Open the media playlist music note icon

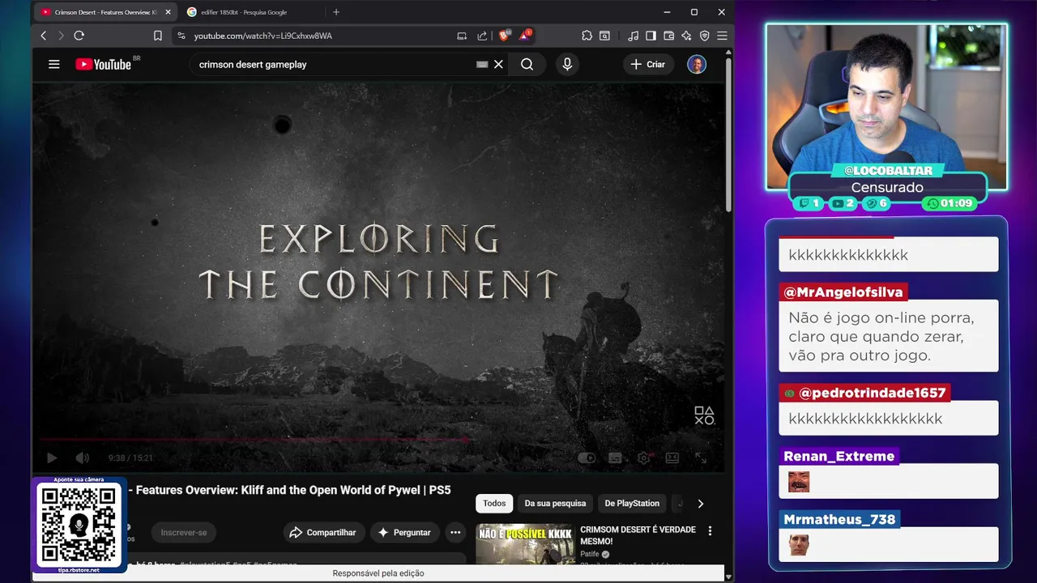(x=633, y=36)
